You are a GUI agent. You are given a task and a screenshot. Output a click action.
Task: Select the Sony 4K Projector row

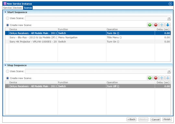point(88,42)
